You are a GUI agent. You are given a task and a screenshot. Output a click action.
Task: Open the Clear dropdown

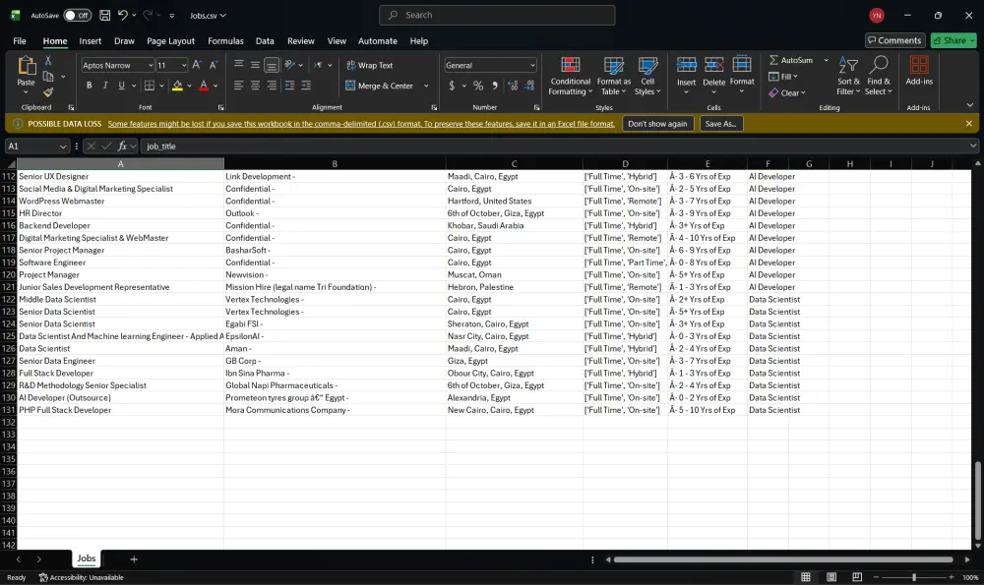click(787, 92)
